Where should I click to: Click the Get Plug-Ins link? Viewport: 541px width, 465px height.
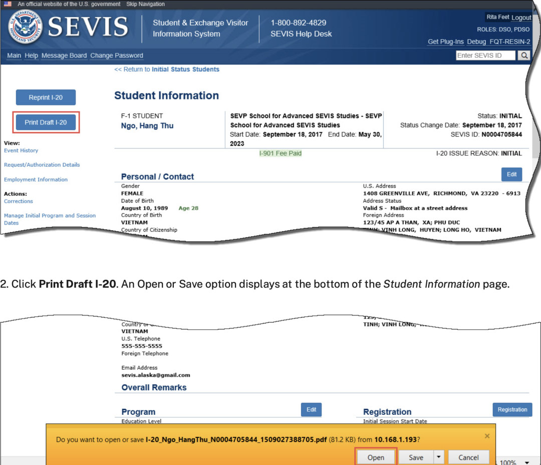[445, 42]
